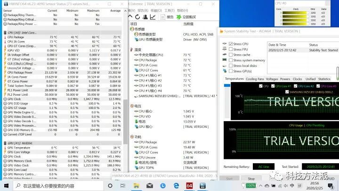Image resolution: width=339 pixels, height=191 pixels.
Task: Uncheck the Stress CPU checkbox
Action: pyautogui.click(x=231, y=44)
